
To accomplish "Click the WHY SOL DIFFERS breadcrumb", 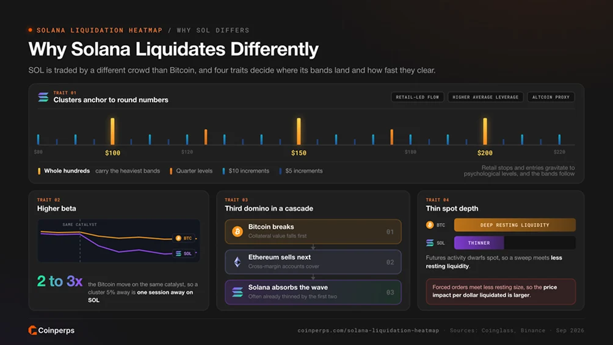I will [x=213, y=30].
